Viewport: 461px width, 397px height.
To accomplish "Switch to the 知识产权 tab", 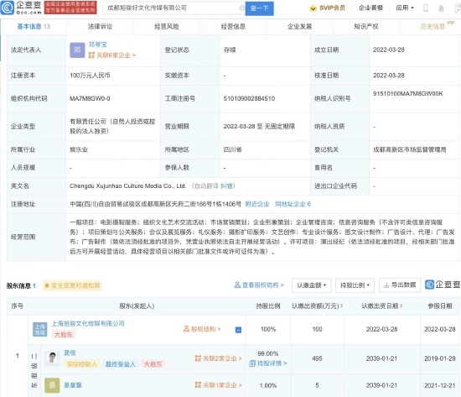I will click(366, 27).
